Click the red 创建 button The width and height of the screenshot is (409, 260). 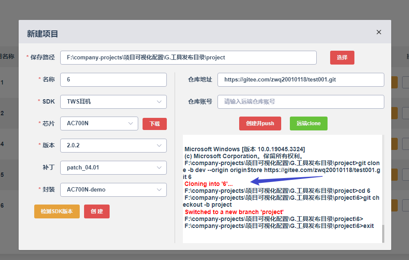click(97, 211)
